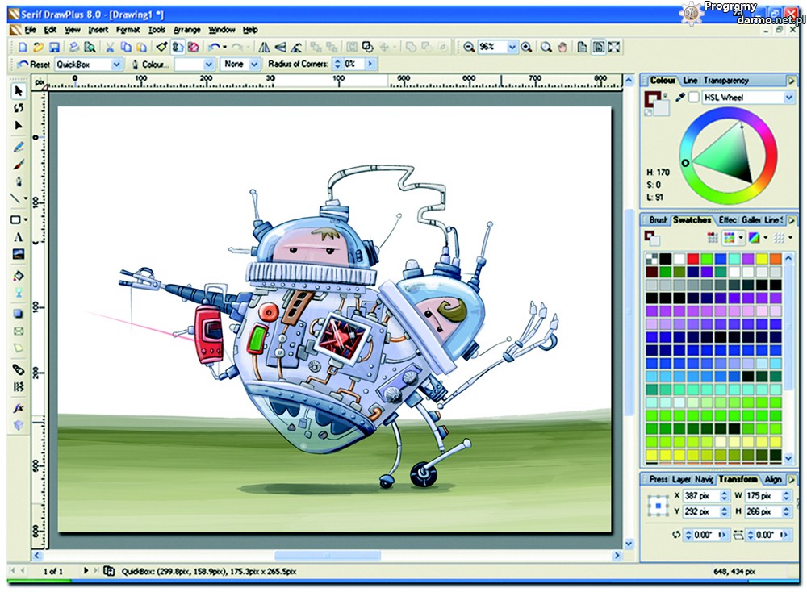The width and height of the screenshot is (807, 592).
Task: Activate the Text tool
Action: click(x=18, y=237)
